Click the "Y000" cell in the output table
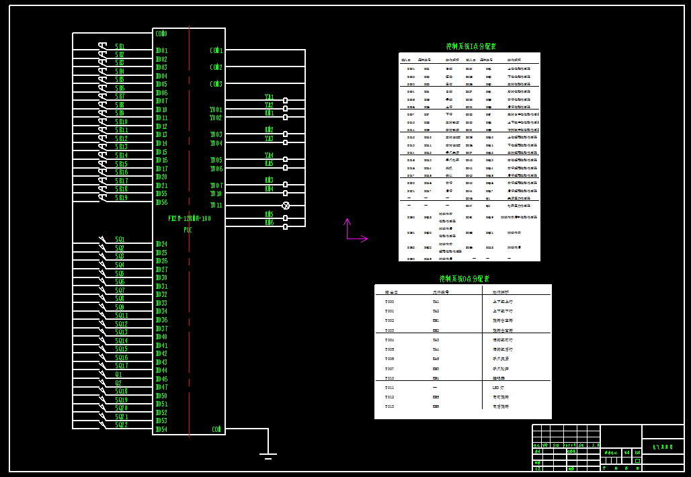The image size is (691, 477). pos(390,302)
